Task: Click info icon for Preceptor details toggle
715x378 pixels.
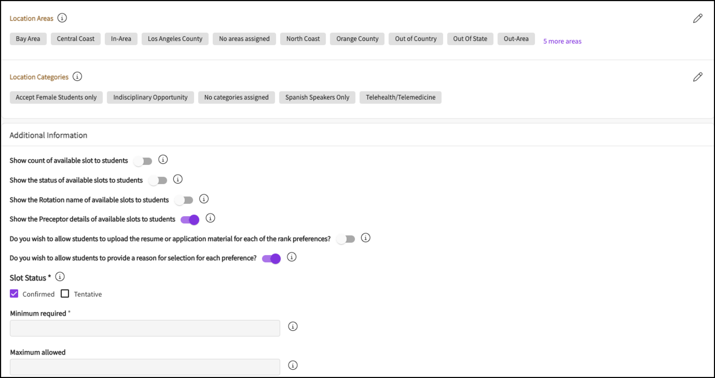Action: coord(210,218)
